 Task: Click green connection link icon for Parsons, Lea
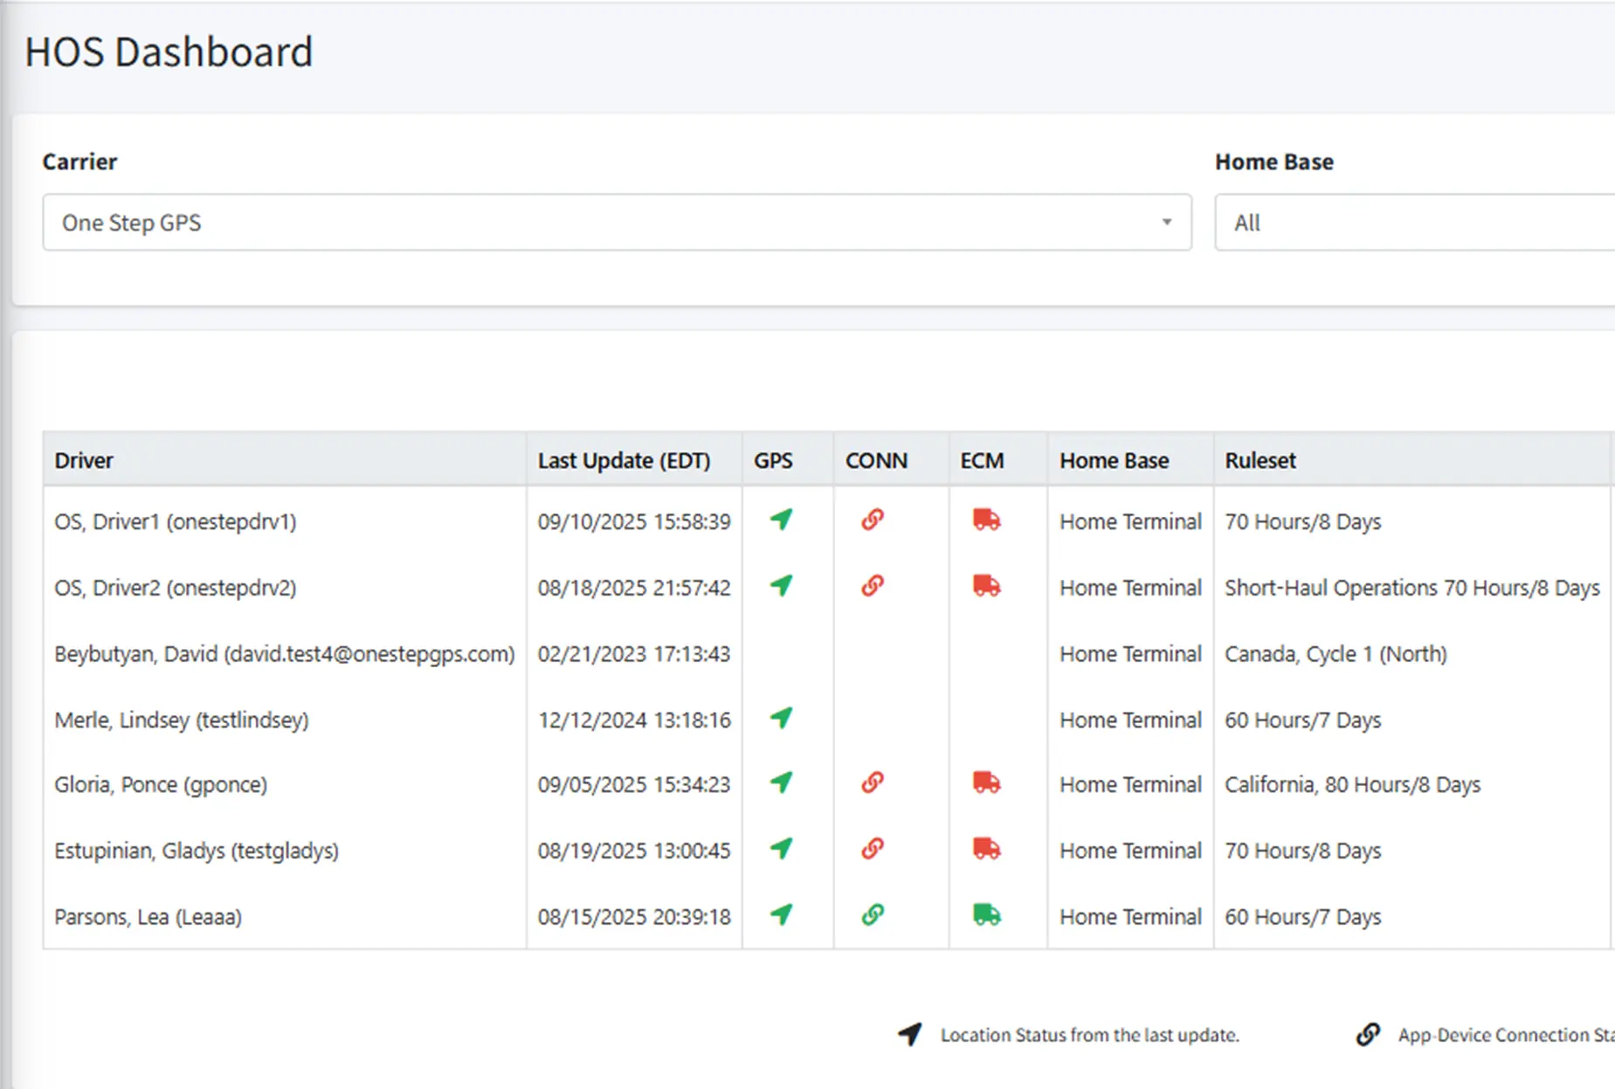tap(873, 914)
